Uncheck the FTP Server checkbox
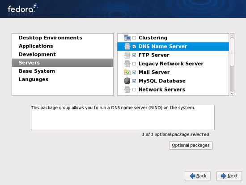Viewport: 246px width, 185px height. 134,55
